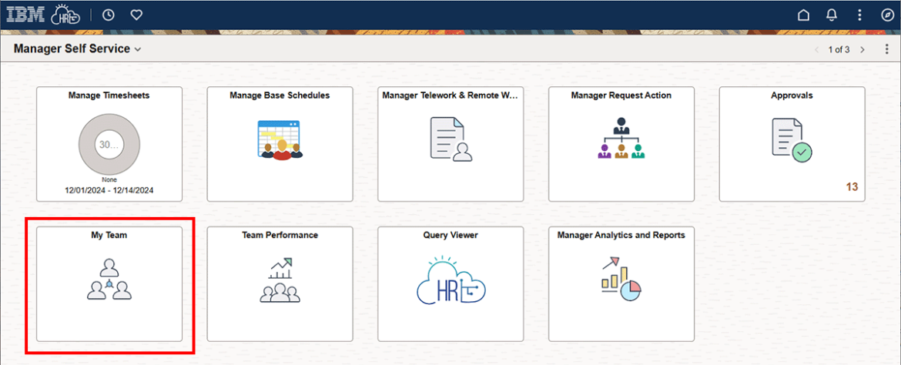Go to previous homepage with left arrow

(817, 49)
